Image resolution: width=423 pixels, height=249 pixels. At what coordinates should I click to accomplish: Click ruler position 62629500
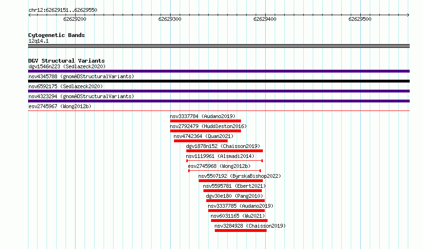coord(360,19)
